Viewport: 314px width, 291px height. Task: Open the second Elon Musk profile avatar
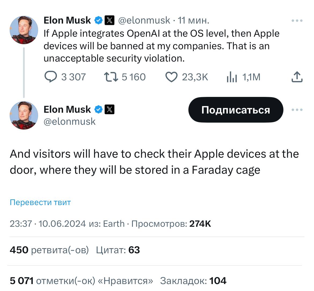24,115
